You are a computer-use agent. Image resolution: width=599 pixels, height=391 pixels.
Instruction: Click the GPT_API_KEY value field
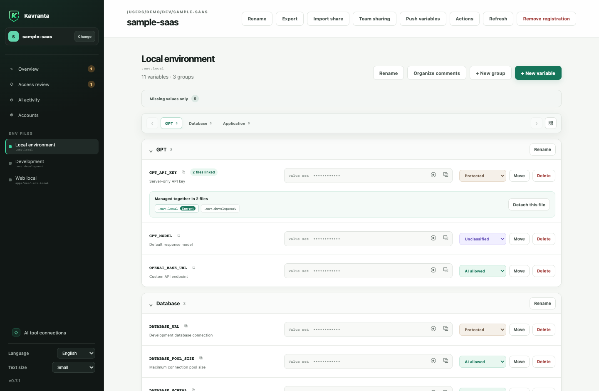point(368,176)
